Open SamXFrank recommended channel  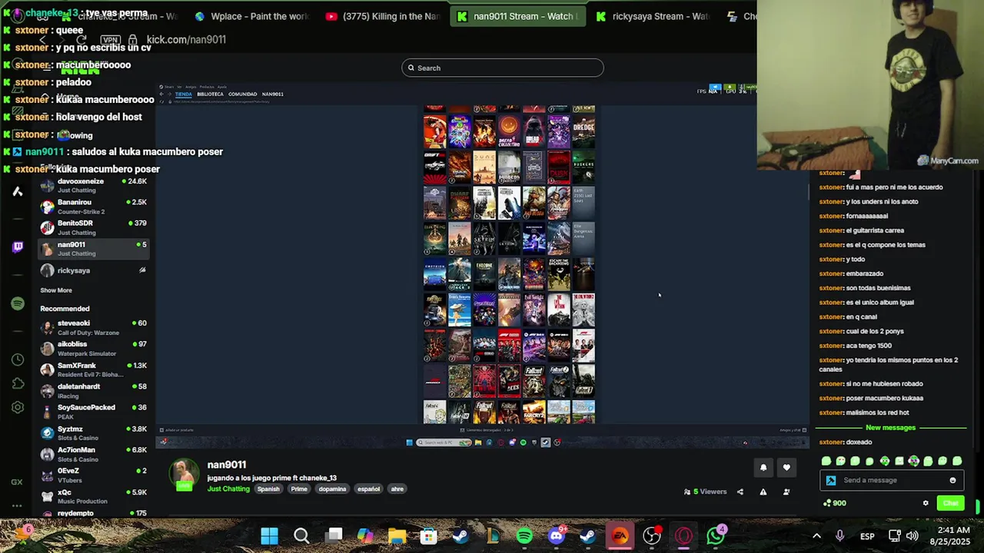[92, 370]
